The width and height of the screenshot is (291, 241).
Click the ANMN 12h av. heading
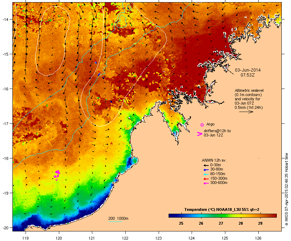point(214,160)
